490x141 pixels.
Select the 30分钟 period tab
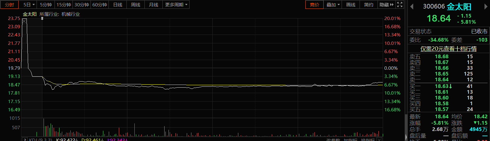tap(82, 5)
